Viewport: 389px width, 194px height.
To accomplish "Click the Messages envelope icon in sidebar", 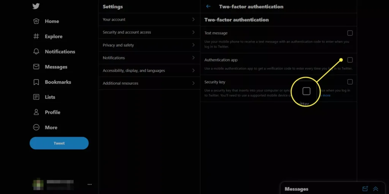I will (x=36, y=67).
